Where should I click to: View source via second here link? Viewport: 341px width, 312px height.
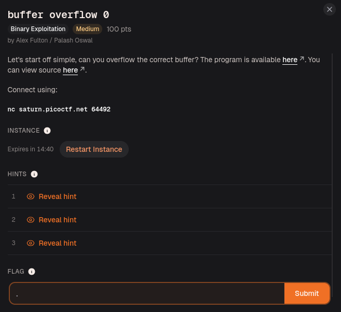pyautogui.click(x=70, y=70)
